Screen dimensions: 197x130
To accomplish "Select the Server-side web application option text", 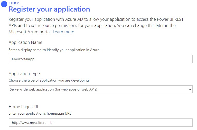I will (x=53, y=89).
